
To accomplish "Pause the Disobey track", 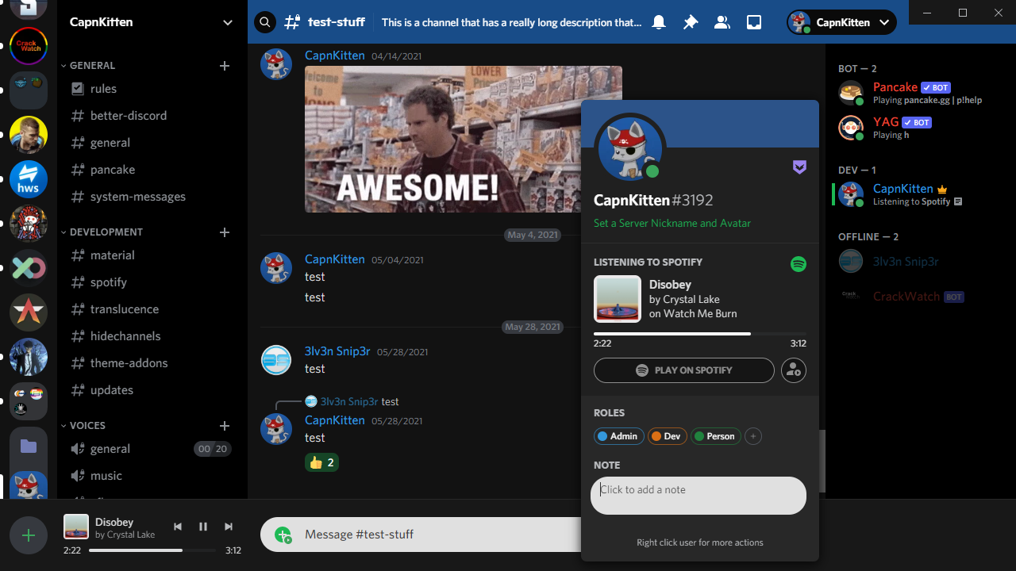I will tap(203, 527).
